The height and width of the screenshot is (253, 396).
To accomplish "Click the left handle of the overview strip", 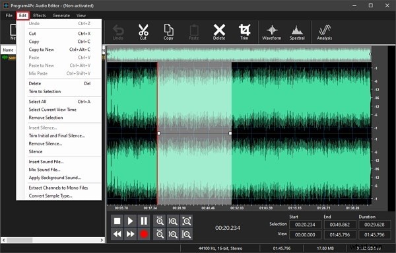I will (108, 54).
